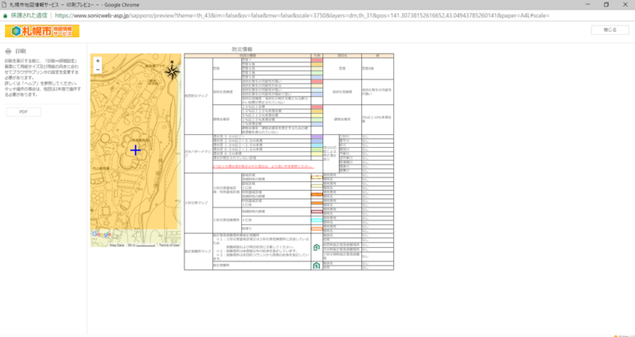Zoom out on the map with minus button
This screenshot has height=337, width=635.
(x=97, y=69)
